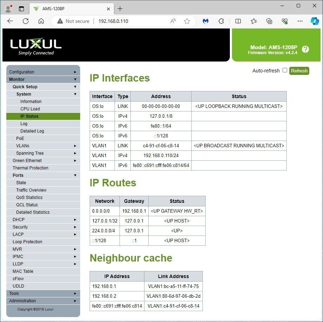
Task: Collapse the Quick Setup section
Action: click(x=43, y=87)
